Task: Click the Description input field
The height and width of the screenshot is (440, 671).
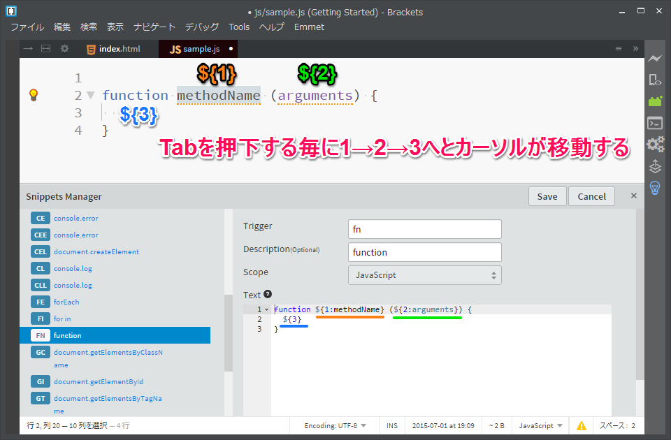Action: (x=425, y=252)
